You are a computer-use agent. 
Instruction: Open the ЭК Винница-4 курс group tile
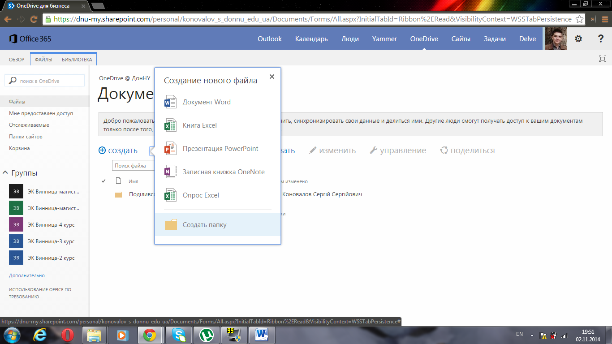[16, 224]
